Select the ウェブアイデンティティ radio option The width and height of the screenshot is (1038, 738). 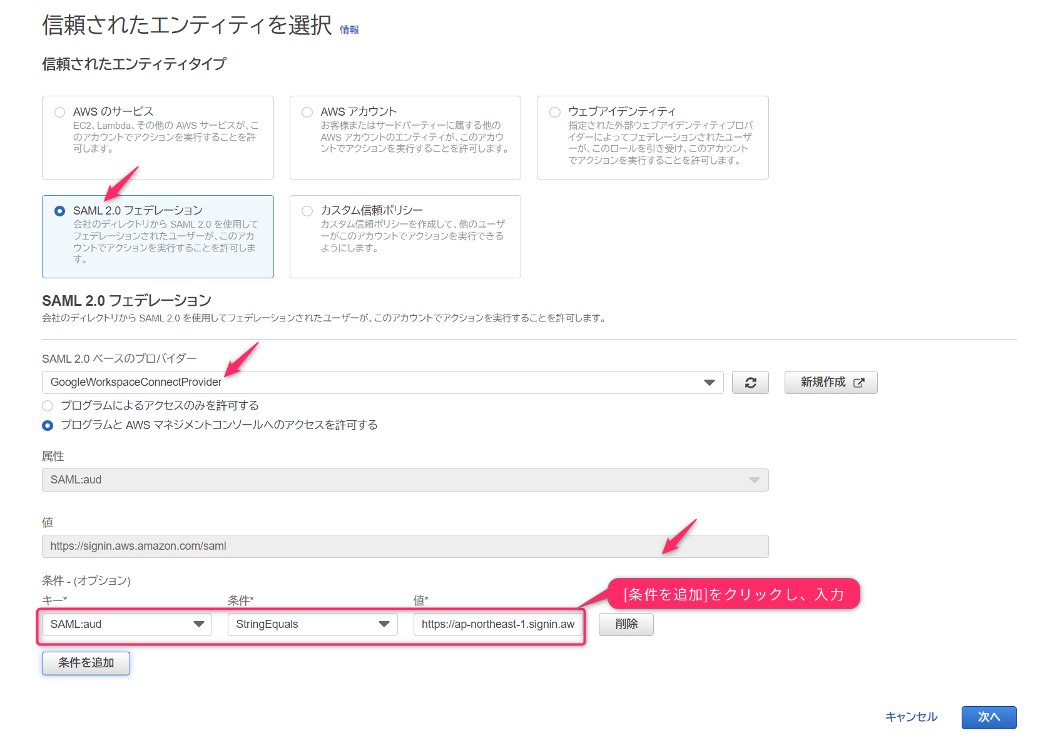[555, 112]
